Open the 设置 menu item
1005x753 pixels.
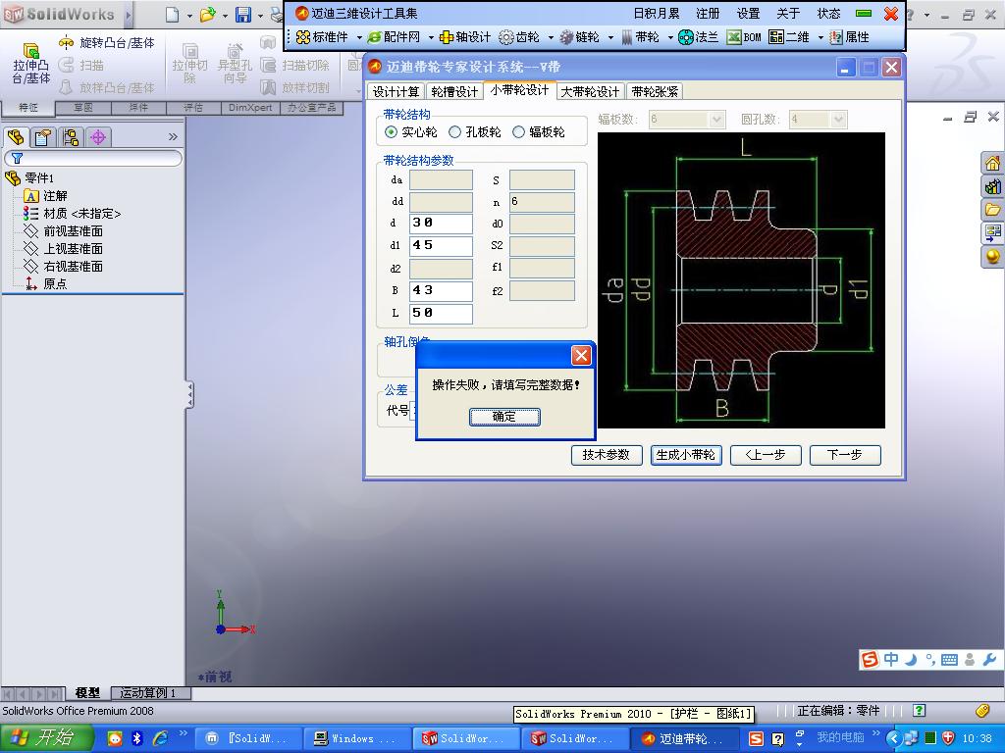(x=748, y=14)
